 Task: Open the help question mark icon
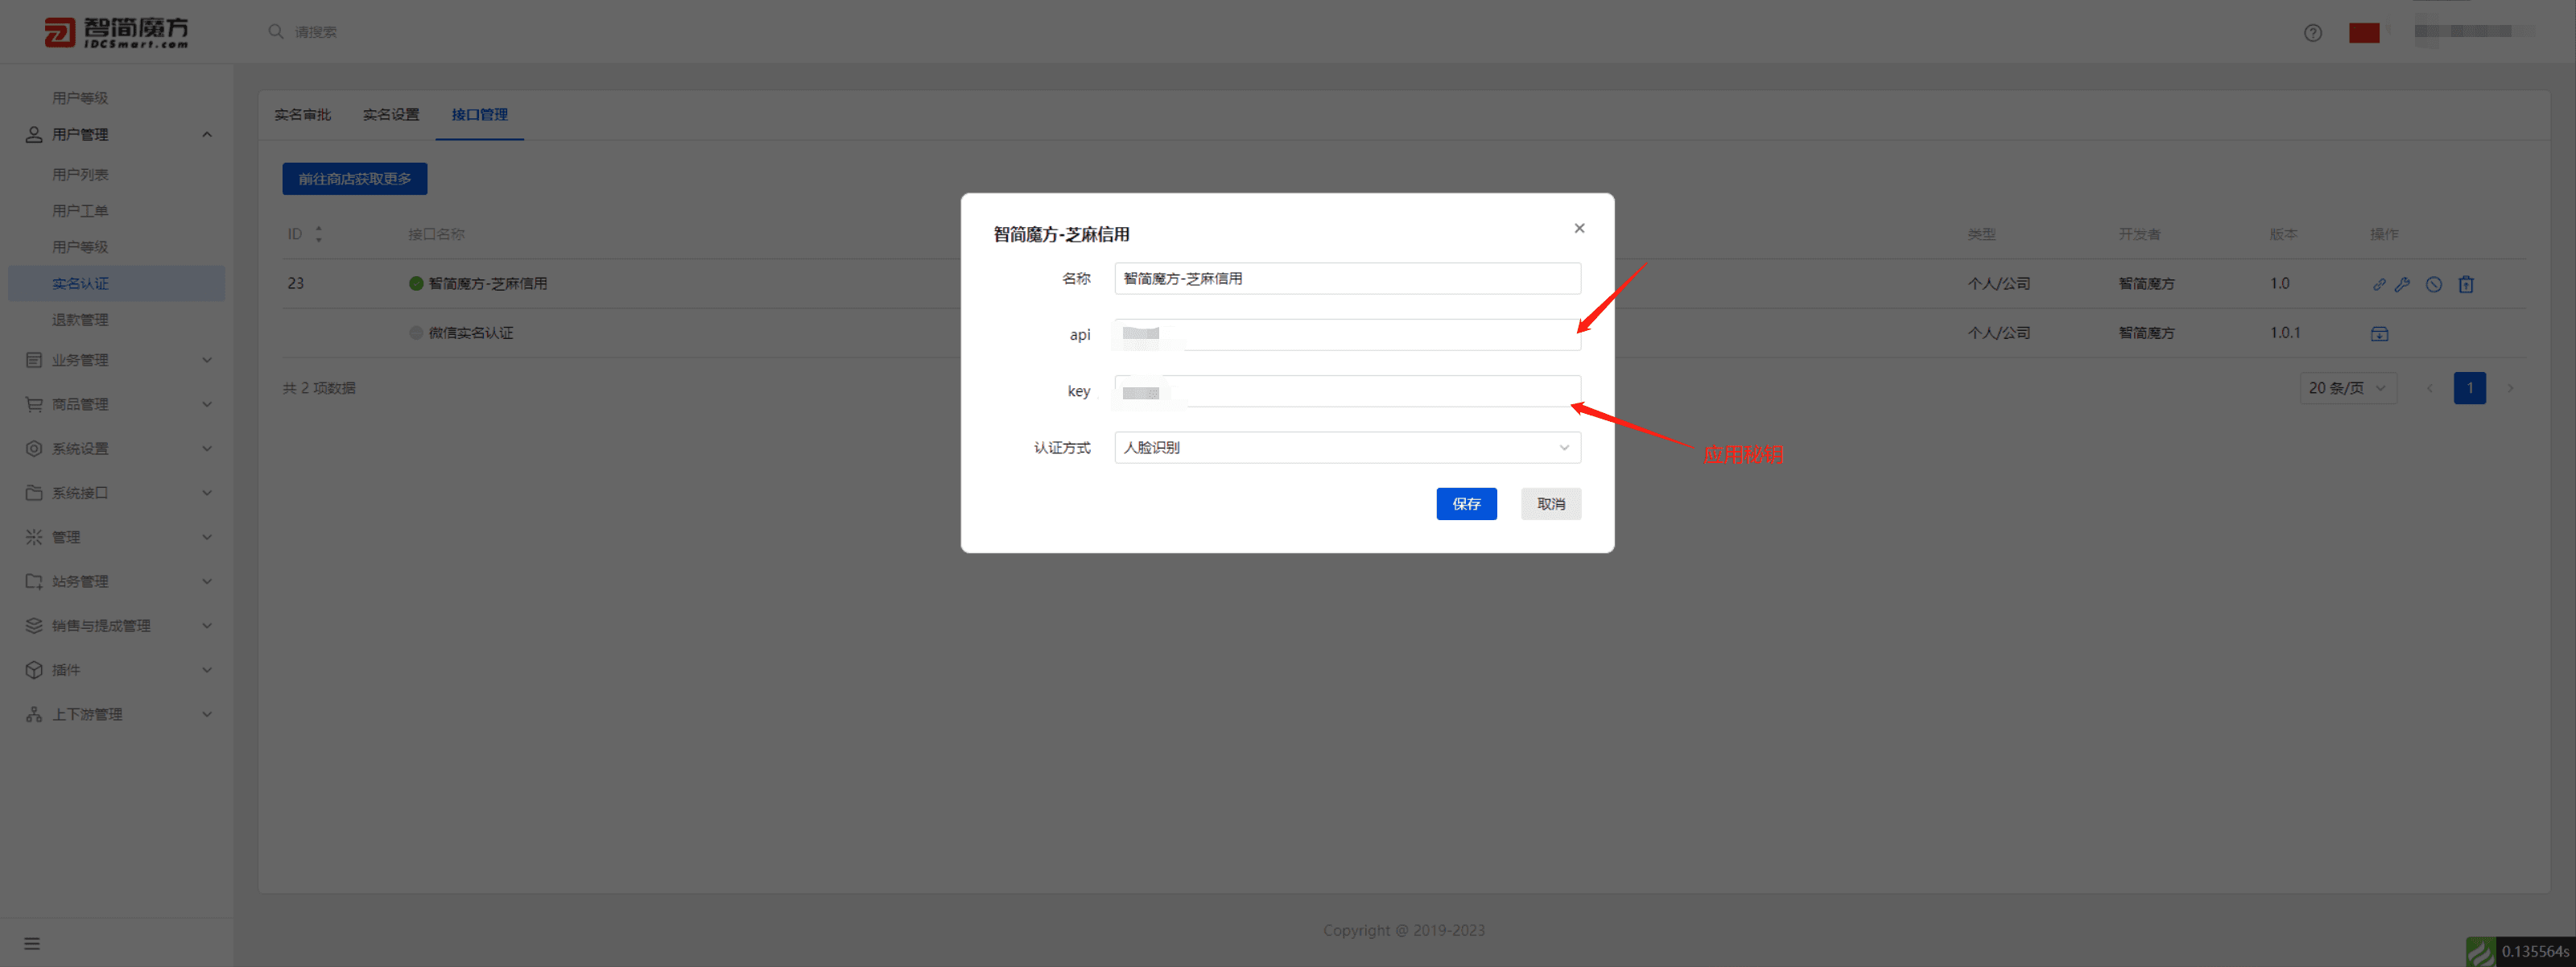pos(2312,33)
